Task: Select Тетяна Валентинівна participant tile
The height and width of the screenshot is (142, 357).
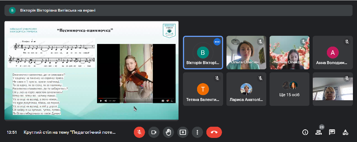Action: coord(203,89)
